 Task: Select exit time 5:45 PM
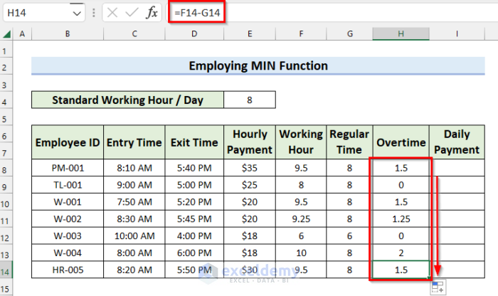194,219
